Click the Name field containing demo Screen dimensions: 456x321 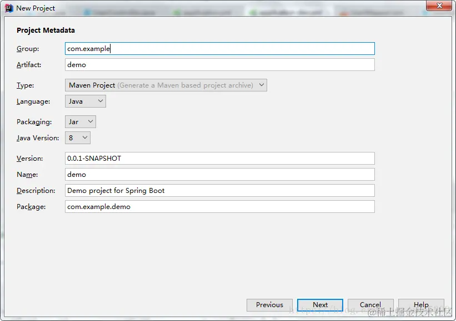point(220,175)
